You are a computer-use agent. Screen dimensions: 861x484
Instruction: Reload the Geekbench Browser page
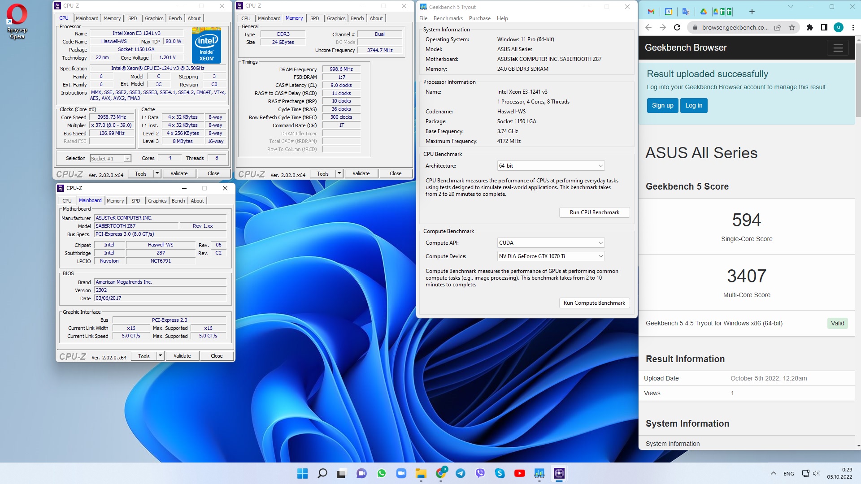click(x=677, y=27)
